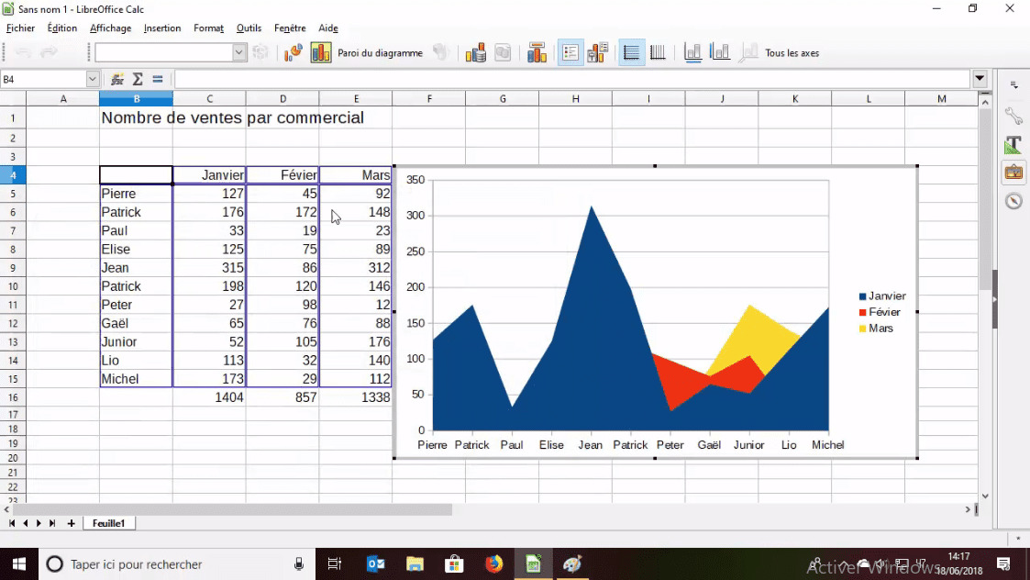Viewport: 1030px width, 580px height.
Task: Open the Navigator from the sidebar
Action: 1013,199
